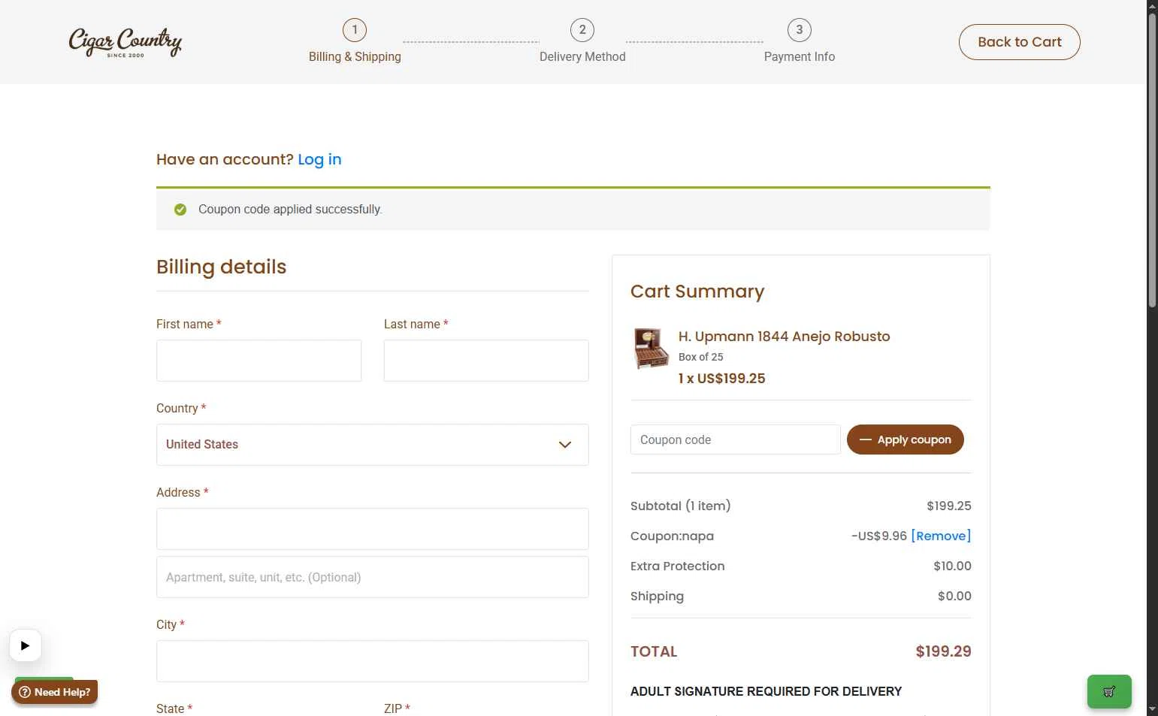The image size is (1158, 716).
Task: Open the Cigar Country logo home link
Action: tap(125, 42)
